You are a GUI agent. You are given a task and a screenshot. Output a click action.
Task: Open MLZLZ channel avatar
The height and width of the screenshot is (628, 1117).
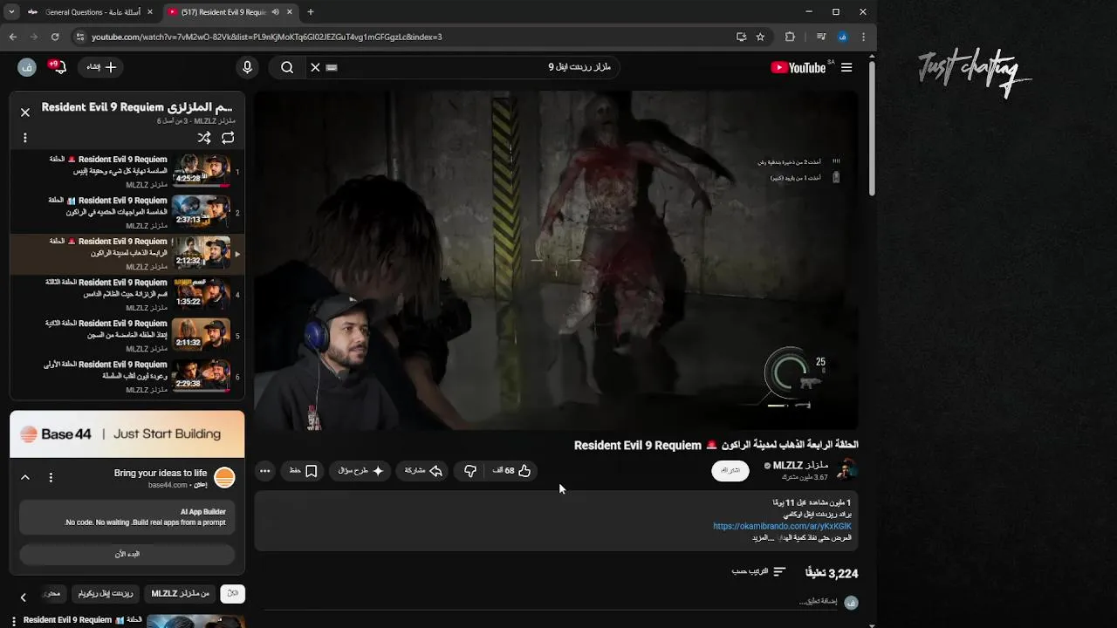click(x=846, y=471)
